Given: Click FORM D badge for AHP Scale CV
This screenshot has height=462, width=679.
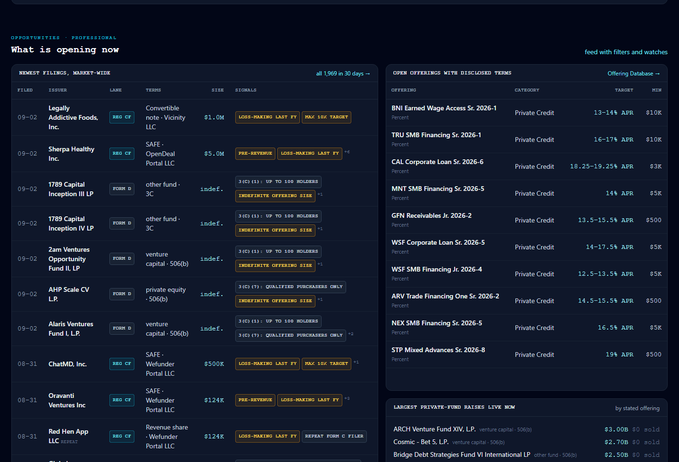Looking at the screenshot, I should pos(122,294).
